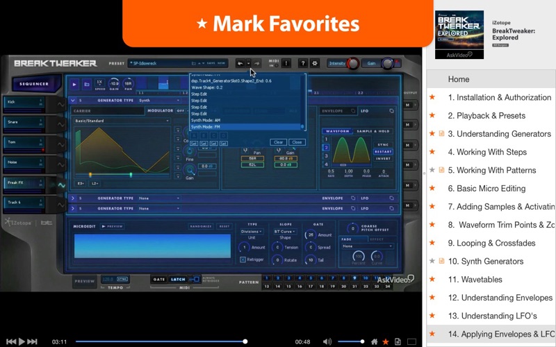Select the FADE tab

[346, 239]
